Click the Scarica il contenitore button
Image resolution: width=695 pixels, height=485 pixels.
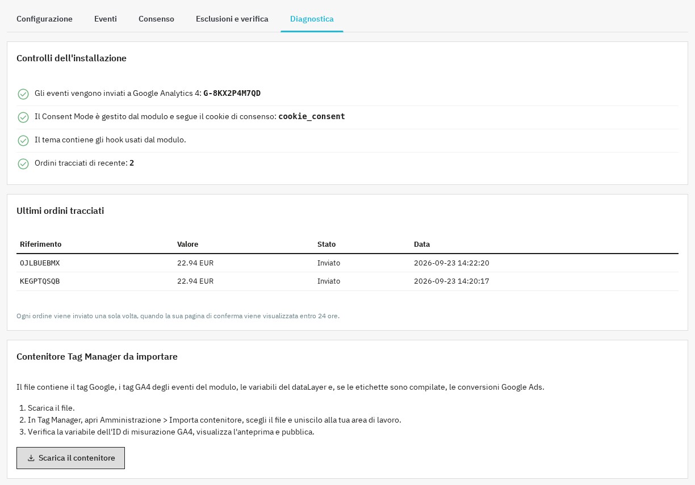pyautogui.click(x=70, y=458)
